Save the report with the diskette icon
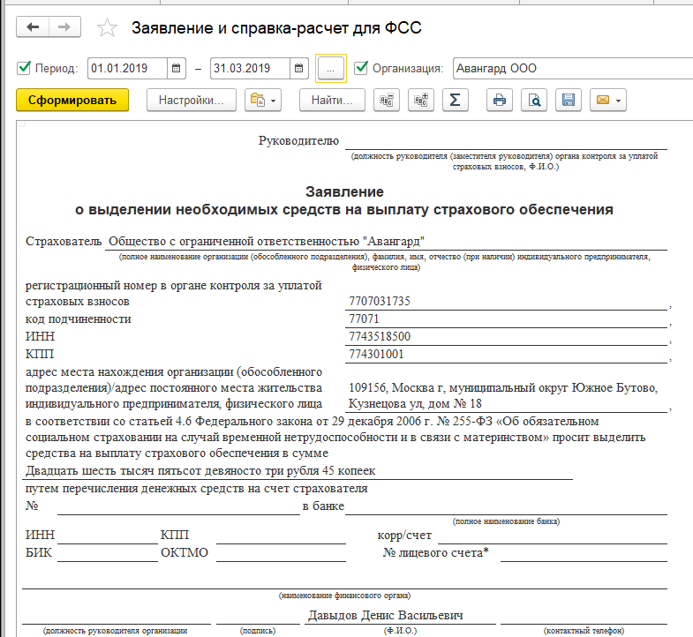Image resolution: width=693 pixels, height=637 pixels. pyautogui.click(x=569, y=100)
